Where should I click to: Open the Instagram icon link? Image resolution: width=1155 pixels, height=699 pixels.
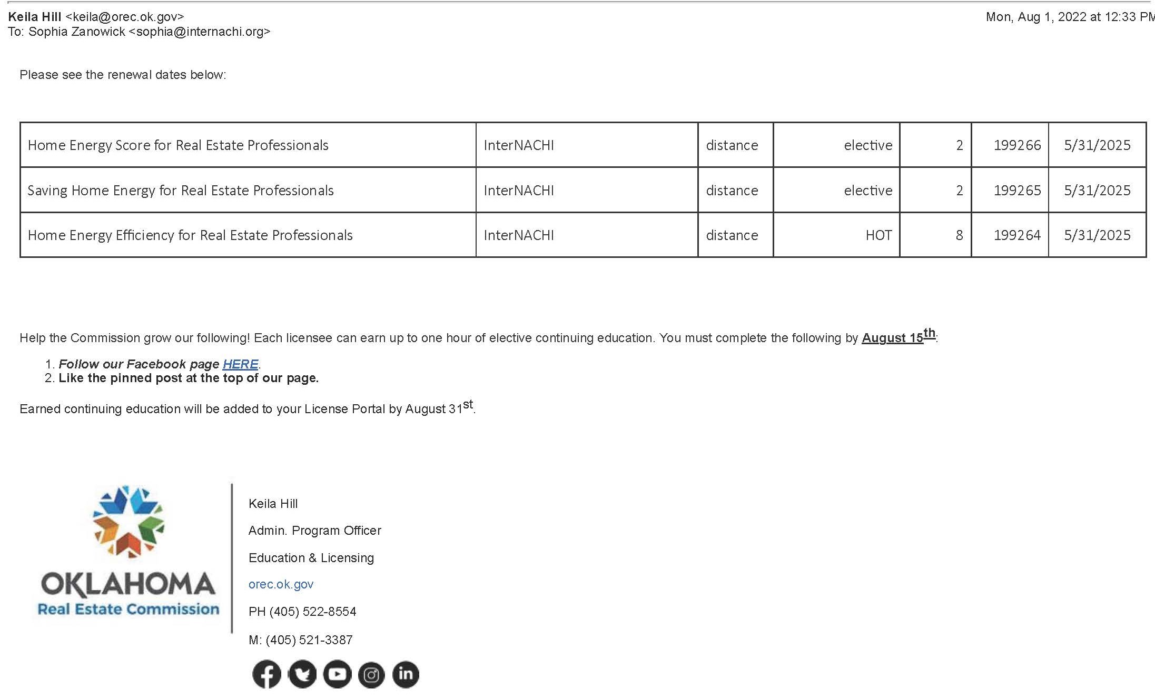pos(371,675)
